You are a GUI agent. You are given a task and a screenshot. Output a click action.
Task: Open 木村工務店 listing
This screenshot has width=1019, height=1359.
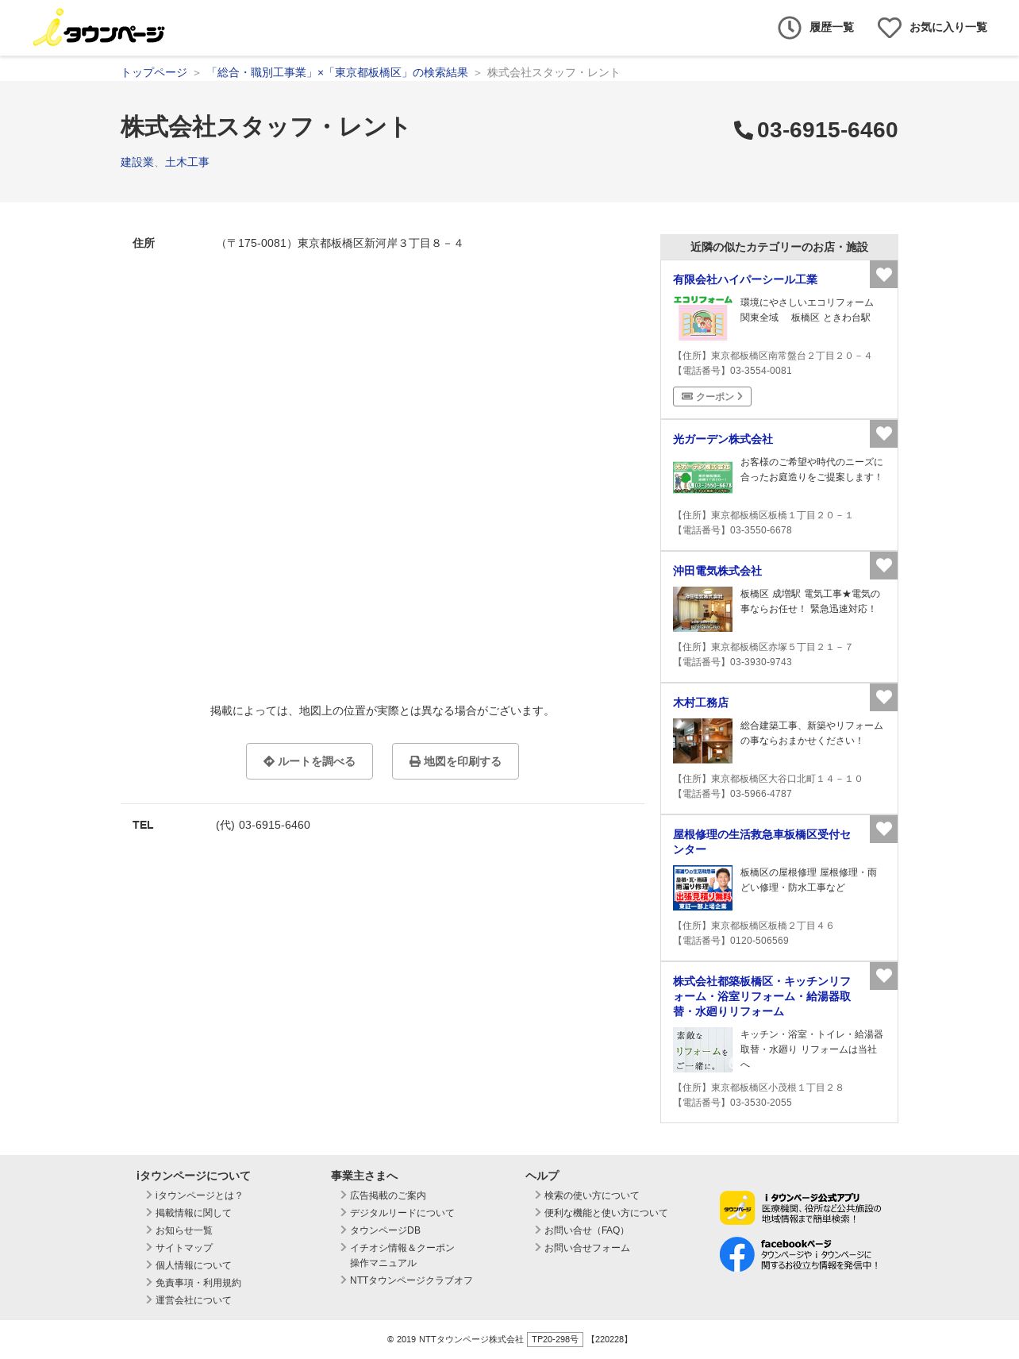701,703
